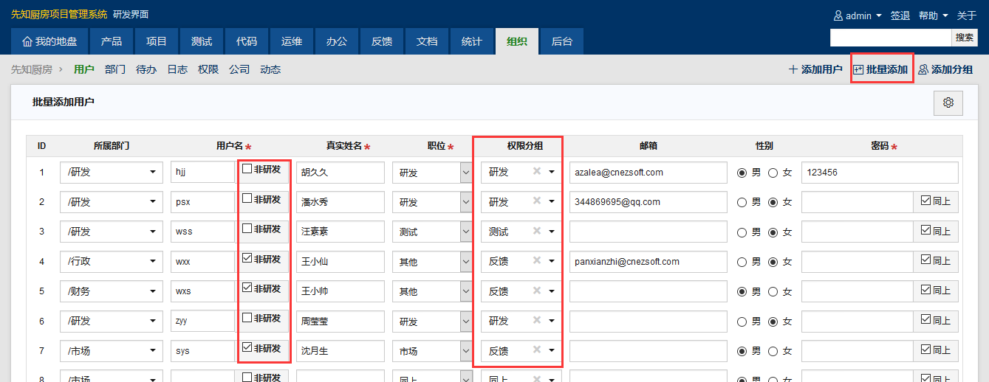Toggle 同上 password checkbox in row 2
Viewport: 989px width, 382px height.
point(925,200)
